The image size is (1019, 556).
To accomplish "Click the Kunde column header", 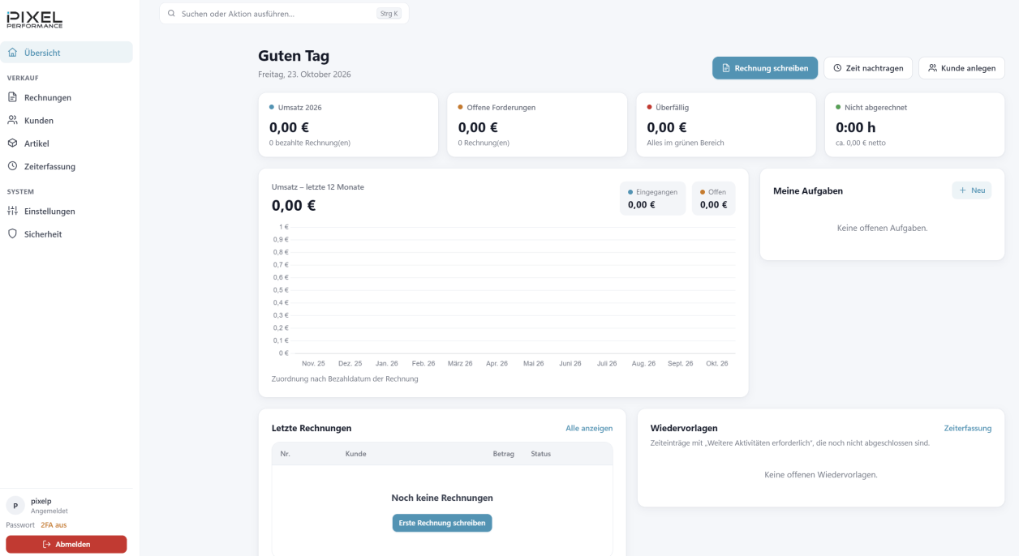I will click(x=355, y=454).
